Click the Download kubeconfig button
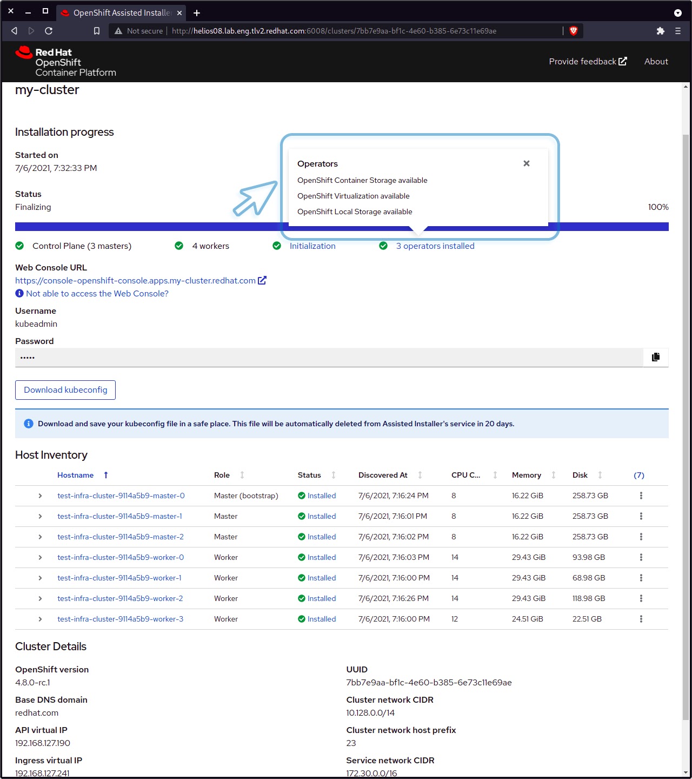 [65, 389]
